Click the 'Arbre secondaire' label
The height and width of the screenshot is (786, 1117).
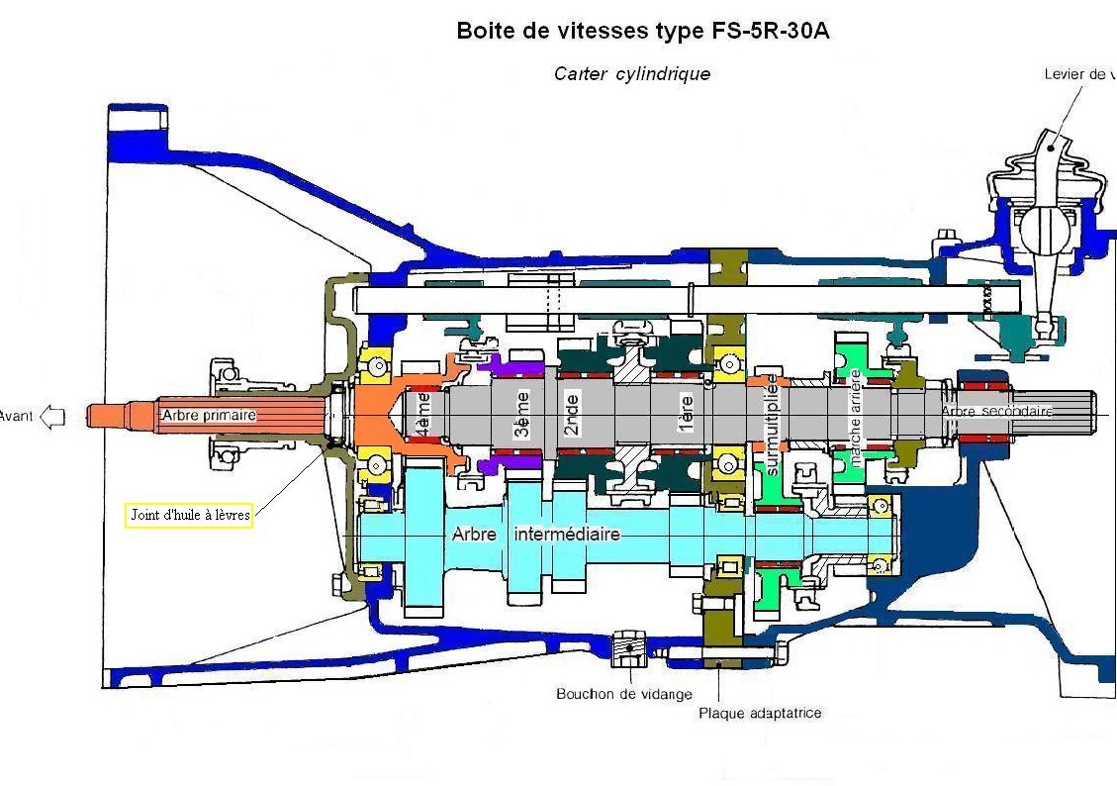996,411
